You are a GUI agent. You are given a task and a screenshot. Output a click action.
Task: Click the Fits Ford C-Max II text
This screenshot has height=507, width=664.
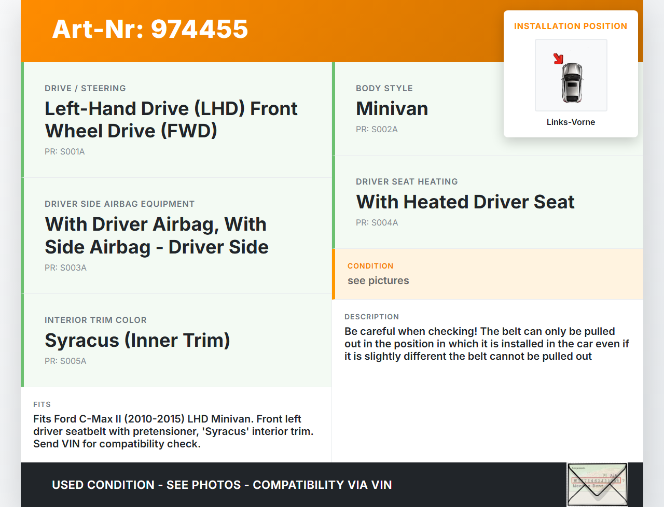pos(173,431)
